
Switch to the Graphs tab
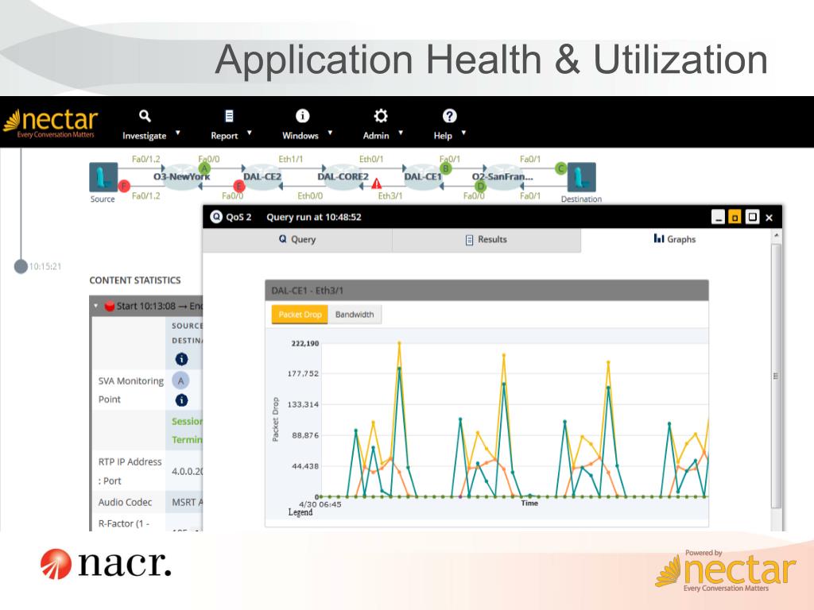pyautogui.click(x=674, y=239)
